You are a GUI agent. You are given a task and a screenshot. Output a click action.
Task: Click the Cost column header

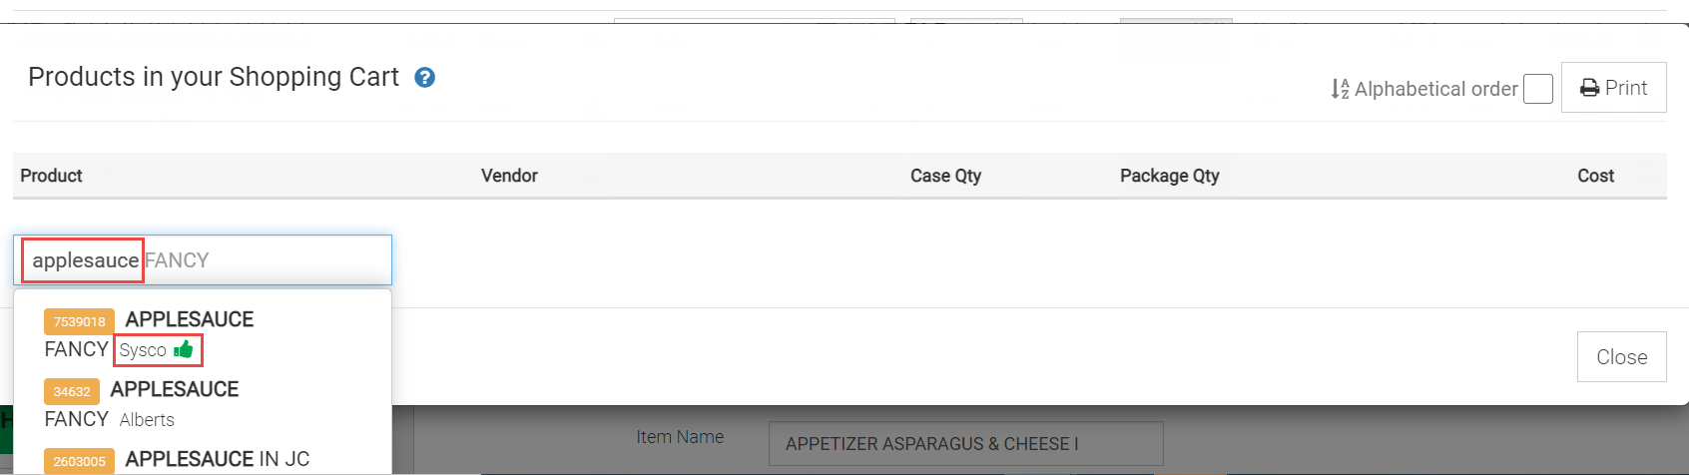coord(1595,176)
